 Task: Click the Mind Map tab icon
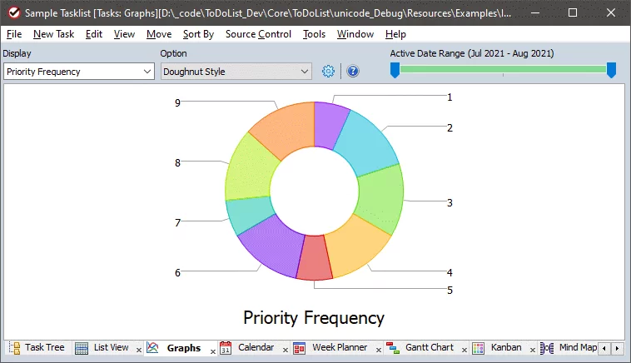click(547, 348)
